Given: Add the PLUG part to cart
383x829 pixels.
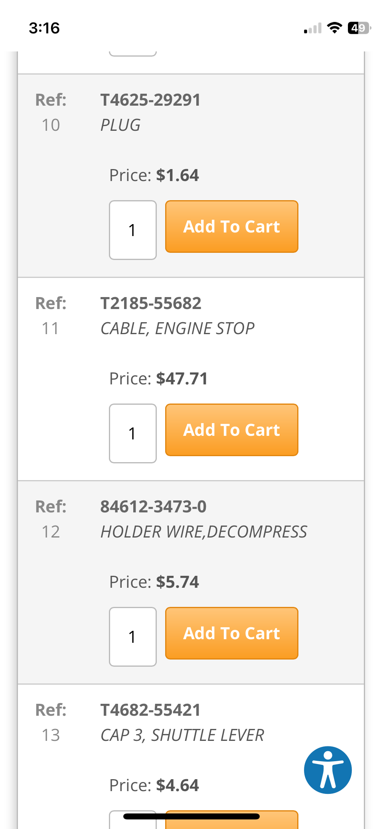Looking at the screenshot, I should [231, 226].
